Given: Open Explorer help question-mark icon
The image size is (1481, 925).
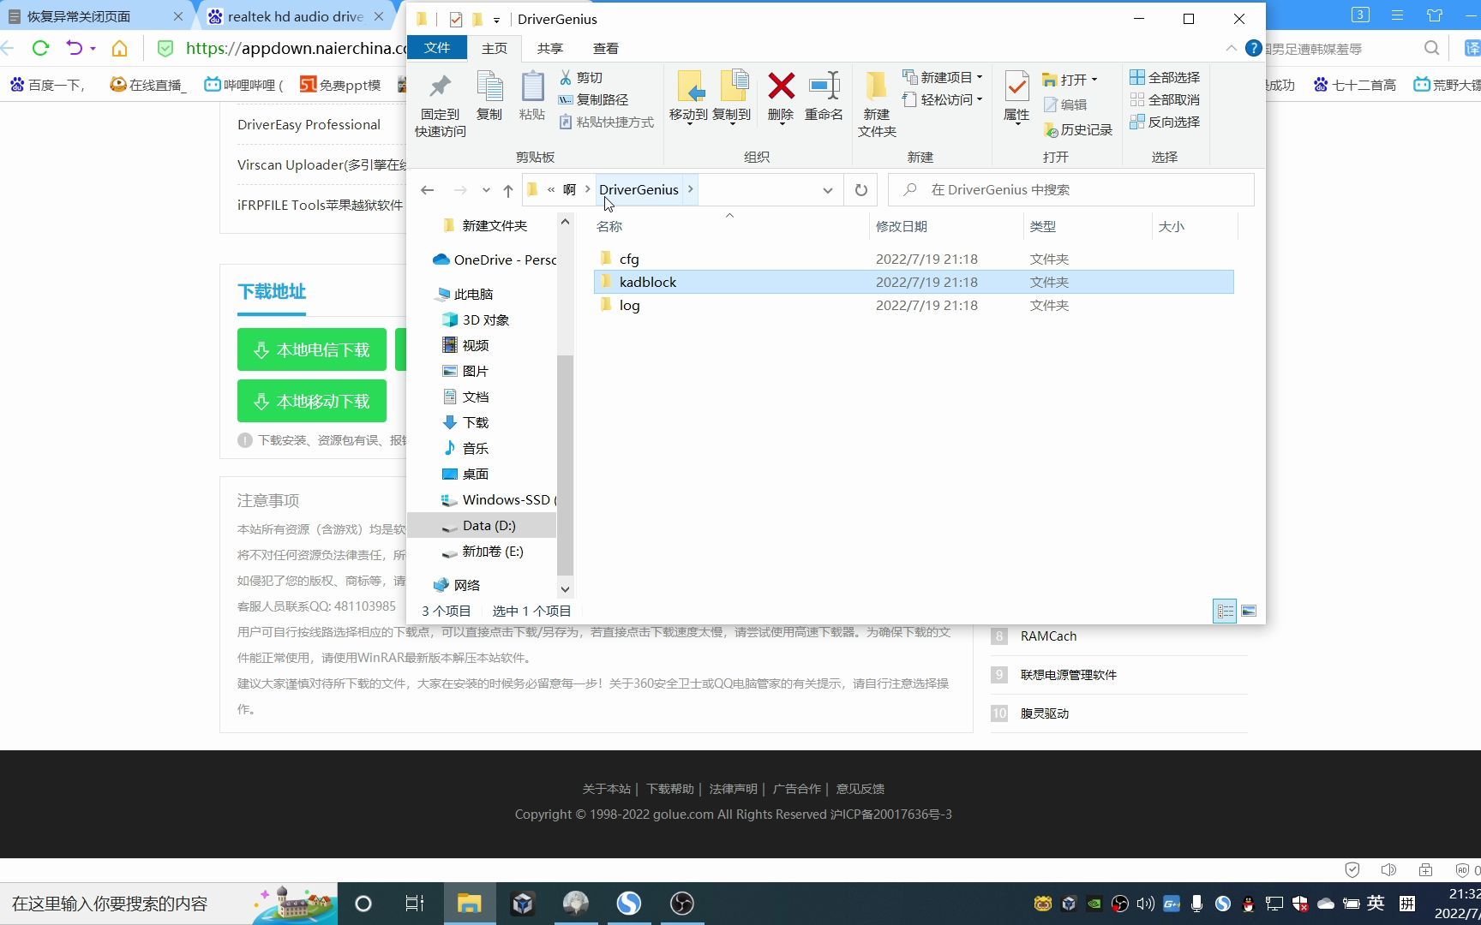Looking at the screenshot, I should tap(1253, 49).
